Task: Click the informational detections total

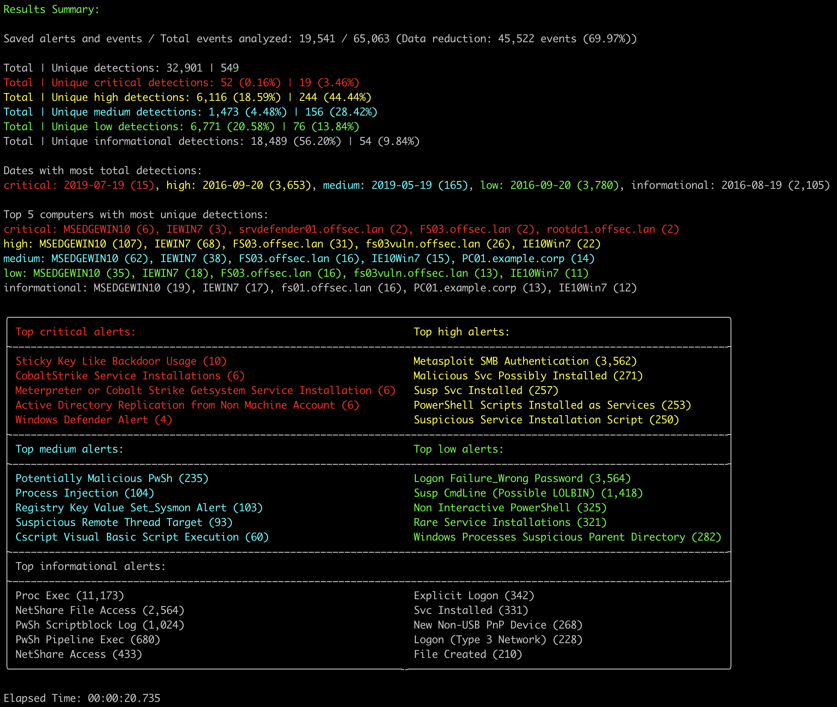Action: (211, 141)
